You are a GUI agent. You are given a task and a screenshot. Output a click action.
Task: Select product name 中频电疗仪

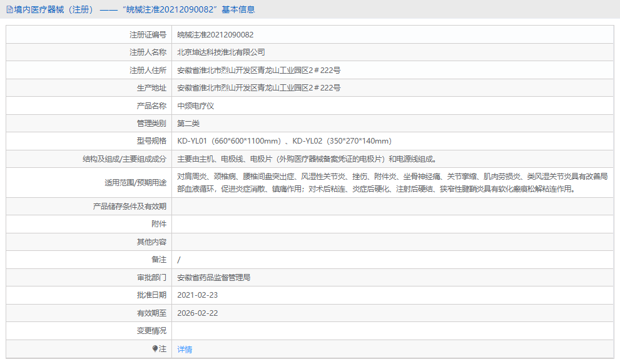[x=196, y=105]
